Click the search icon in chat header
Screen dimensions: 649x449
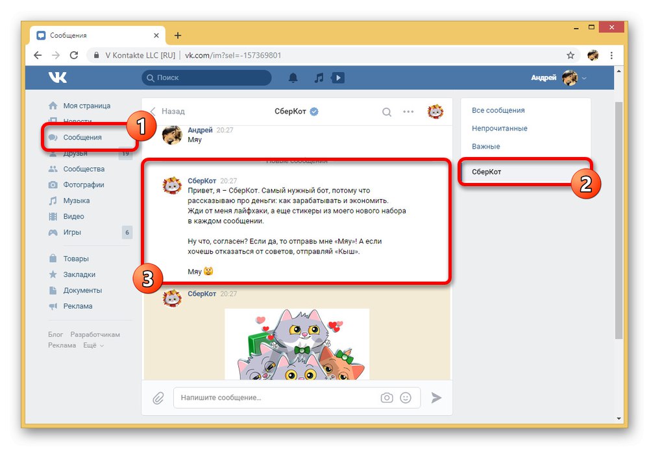pyautogui.click(x=387, y=112)
